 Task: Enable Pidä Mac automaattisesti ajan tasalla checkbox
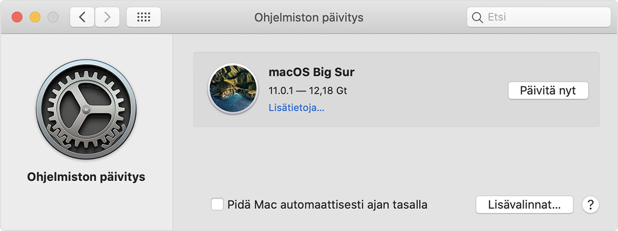[217, 204]
